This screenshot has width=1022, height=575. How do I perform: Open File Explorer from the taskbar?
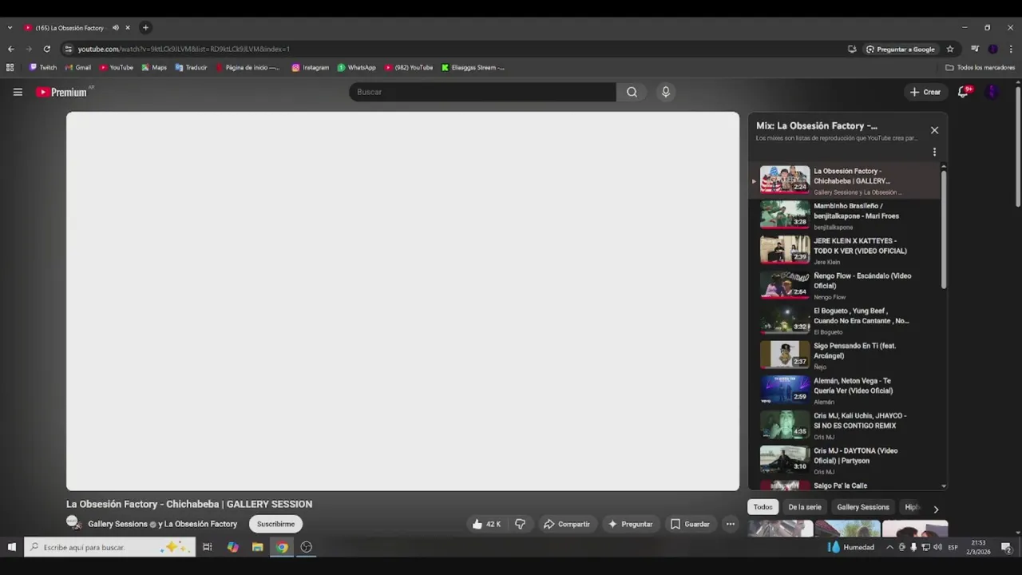tap(257, 547)
